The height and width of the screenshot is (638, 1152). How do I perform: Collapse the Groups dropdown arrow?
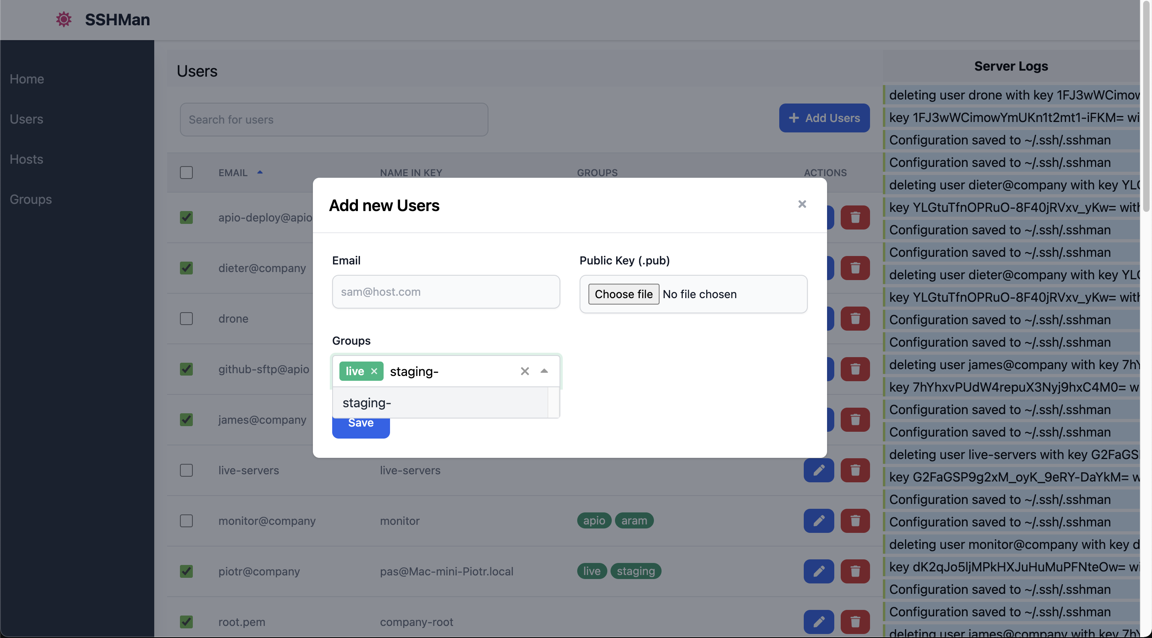(544, 371)
